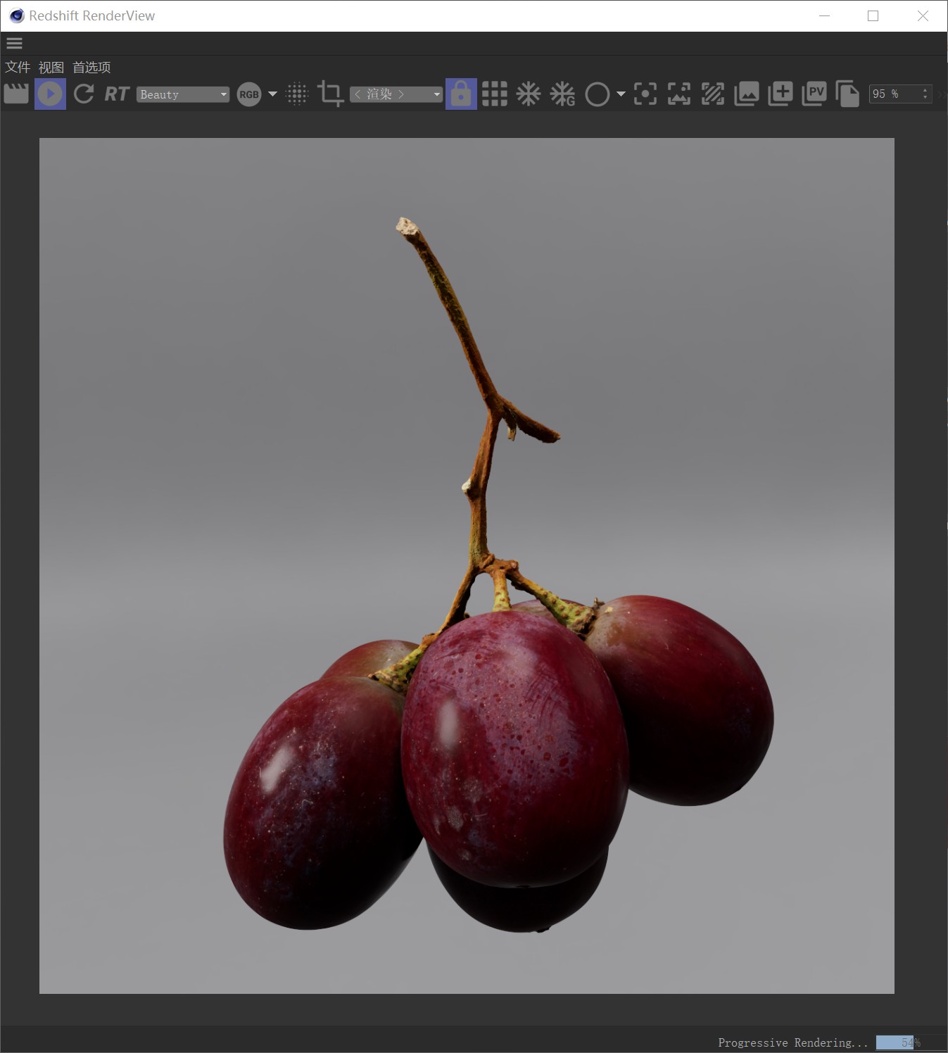The image size is (948, 1053).
Task: Open the 渲染 camera dropdown
Action: [396, 94]
